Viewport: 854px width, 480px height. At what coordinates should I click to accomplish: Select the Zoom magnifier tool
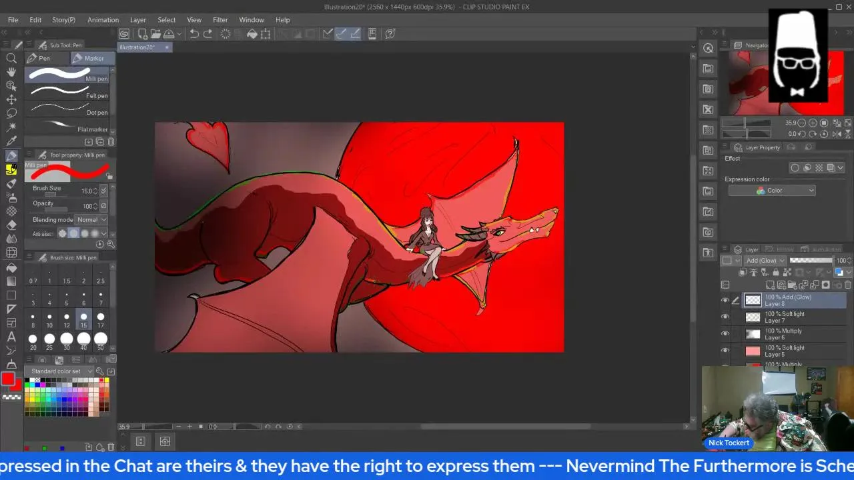click(11, 58)
